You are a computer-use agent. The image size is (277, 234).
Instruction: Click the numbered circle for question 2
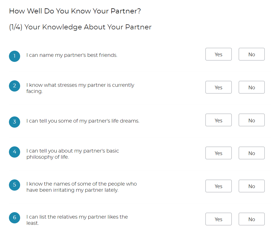click(15, 86)
